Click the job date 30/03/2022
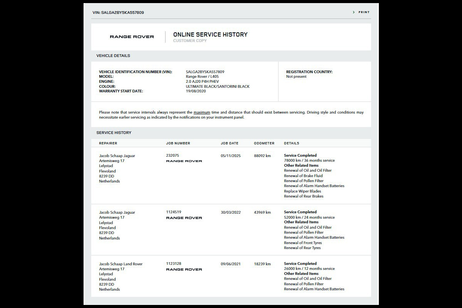Image resolution: width=462 pixels, height=308 pixels. point(231,213)
